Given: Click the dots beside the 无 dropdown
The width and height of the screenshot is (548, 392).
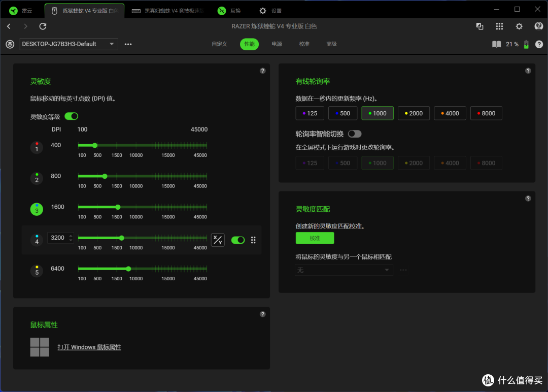Looking at the screenshot, I should [x=403, y=270].
